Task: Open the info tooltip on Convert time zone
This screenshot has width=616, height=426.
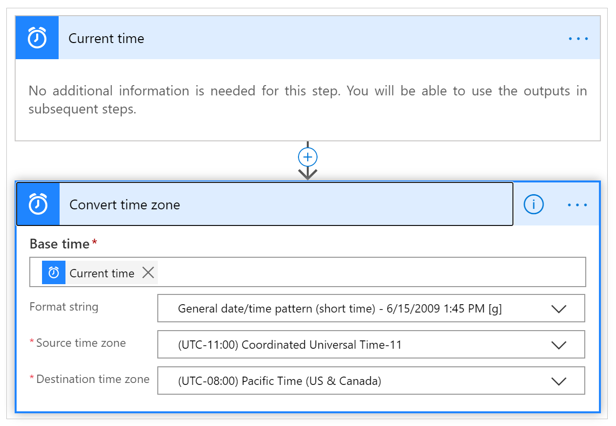Action: (533, 204)
